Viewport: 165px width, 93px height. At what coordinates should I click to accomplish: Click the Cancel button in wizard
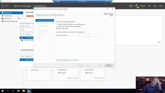[x=109, y=65]
